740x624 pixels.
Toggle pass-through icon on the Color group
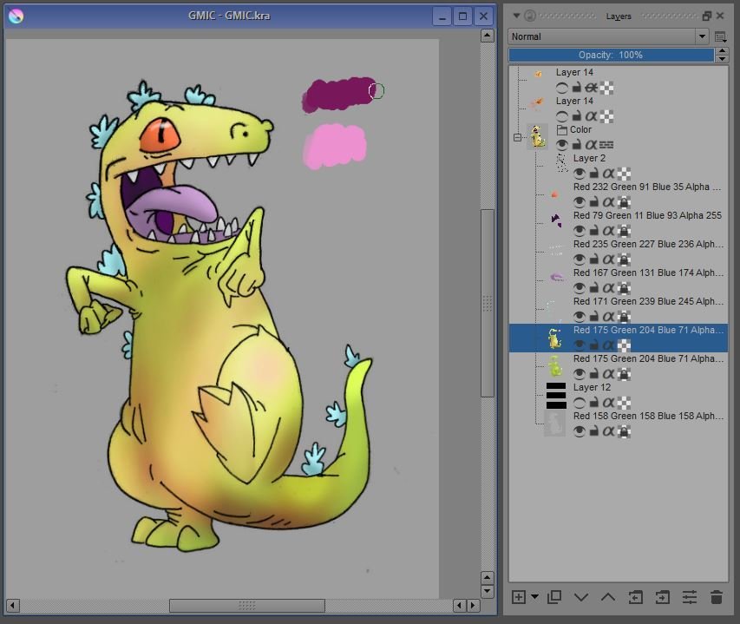coord(606,145)
